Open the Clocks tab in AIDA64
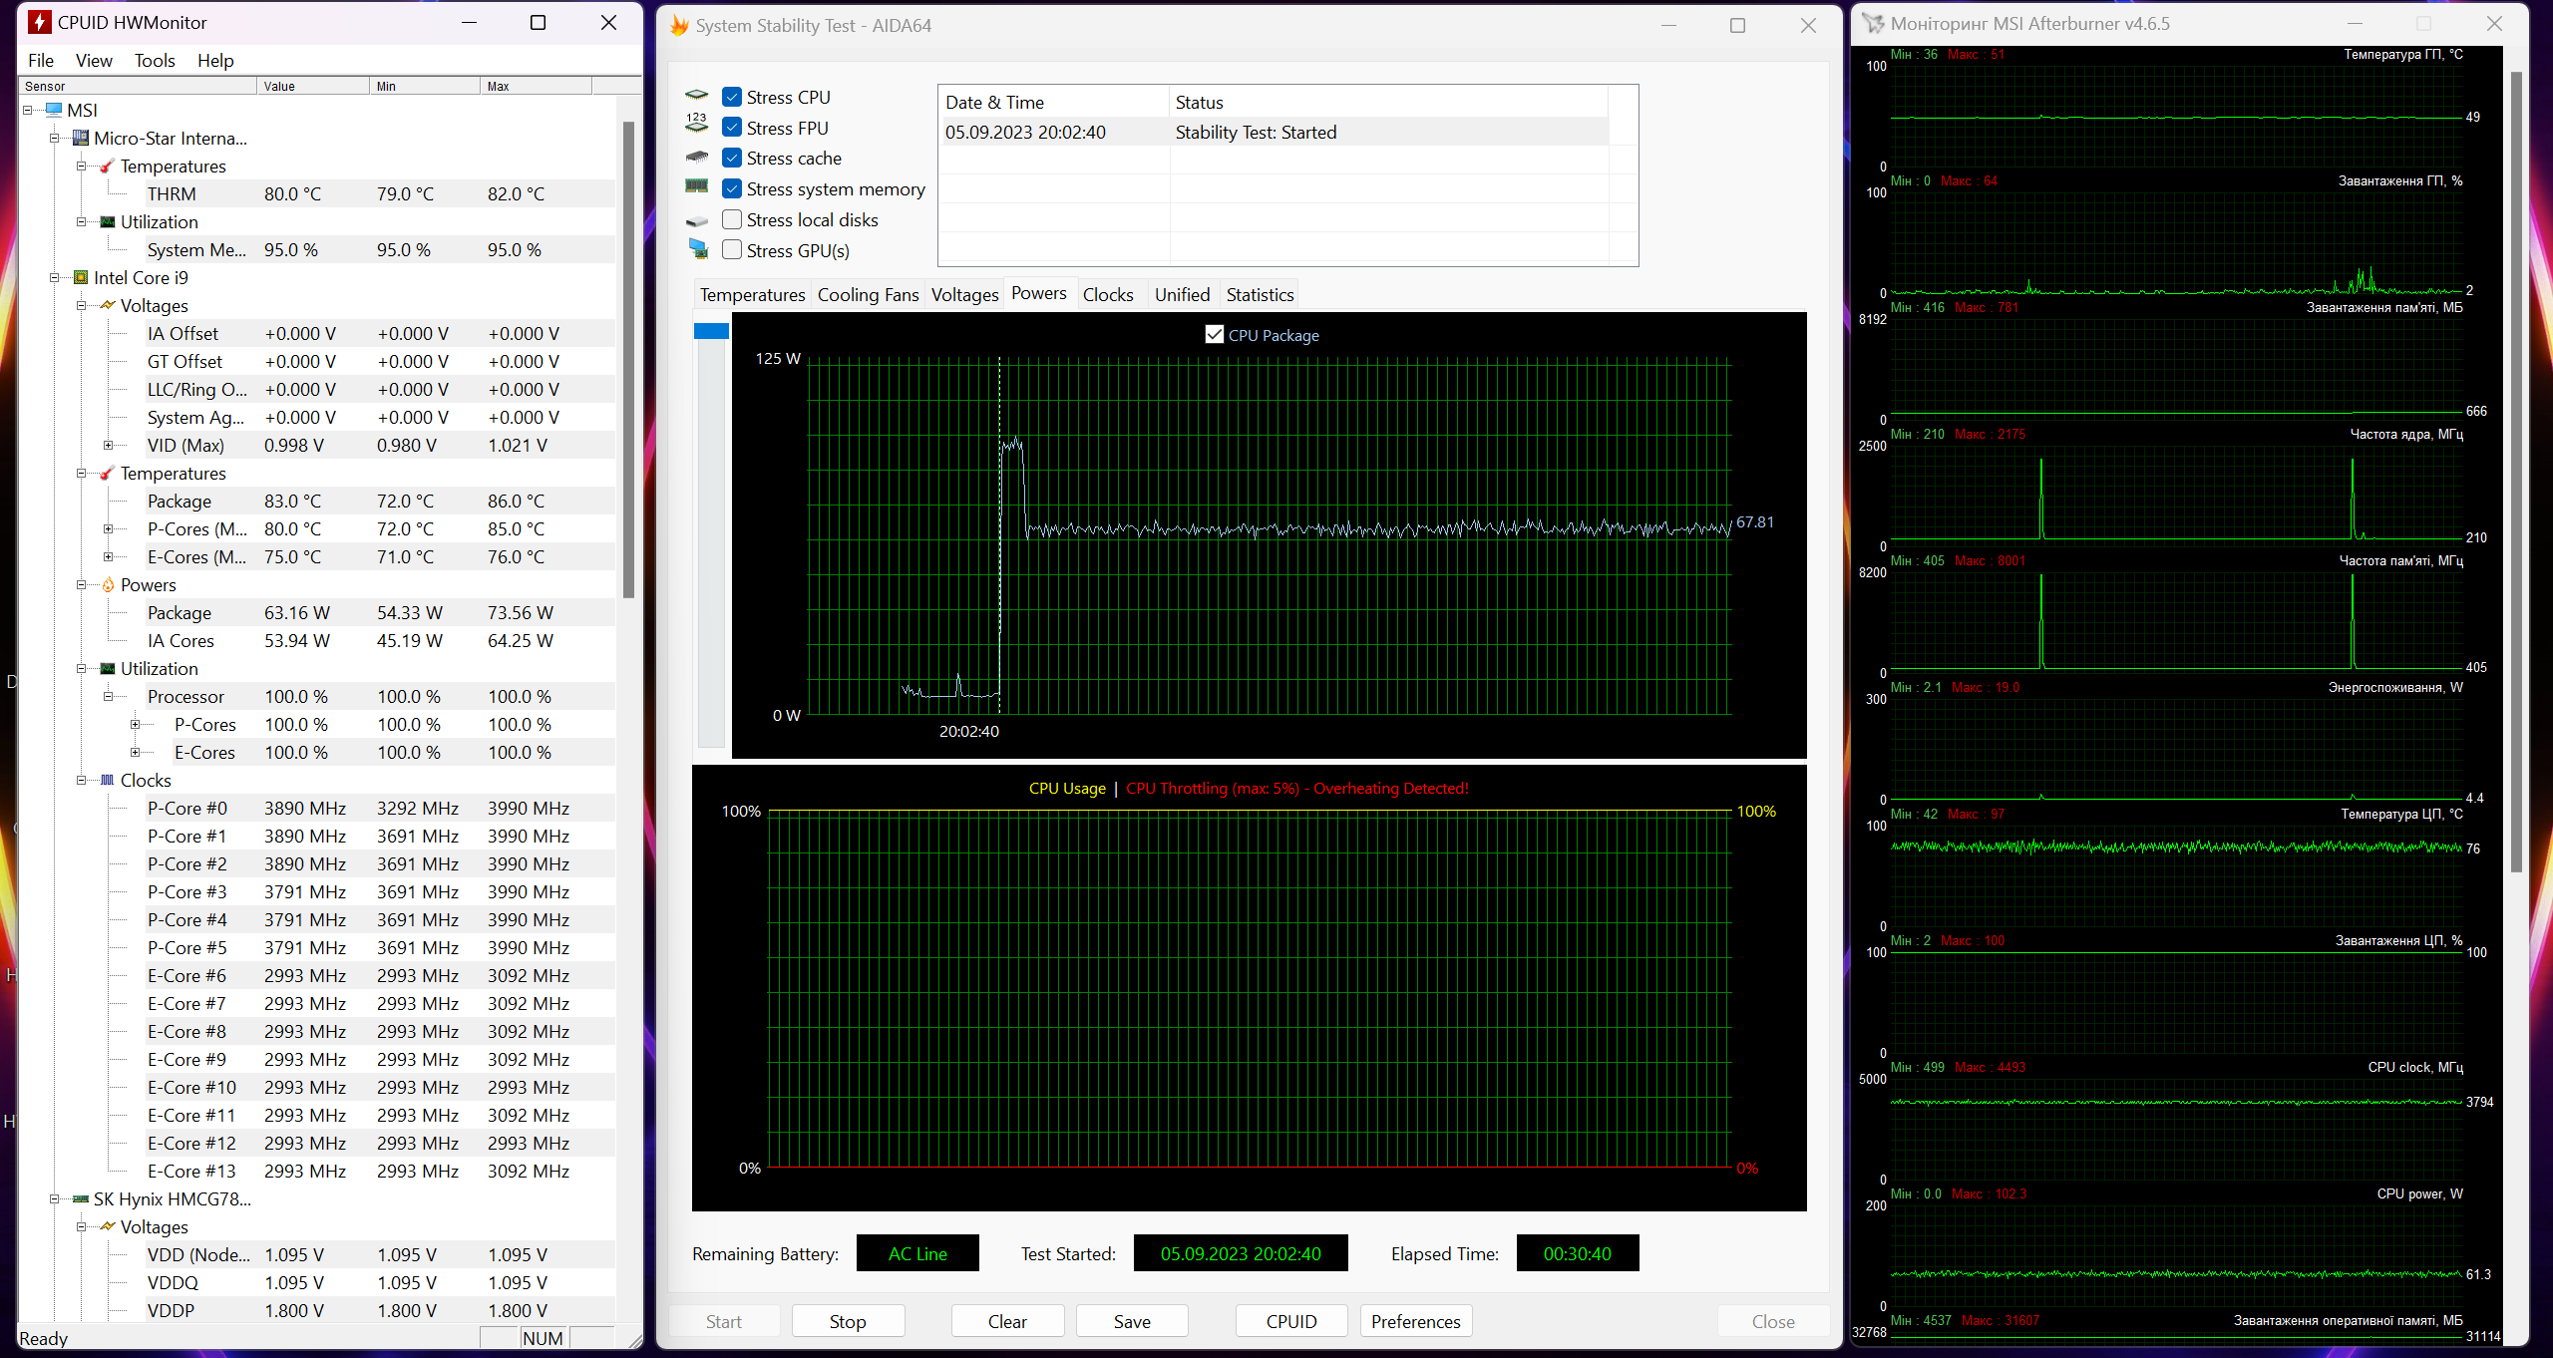This screenshot has width=2553, height=1358. pos(1108,294)
